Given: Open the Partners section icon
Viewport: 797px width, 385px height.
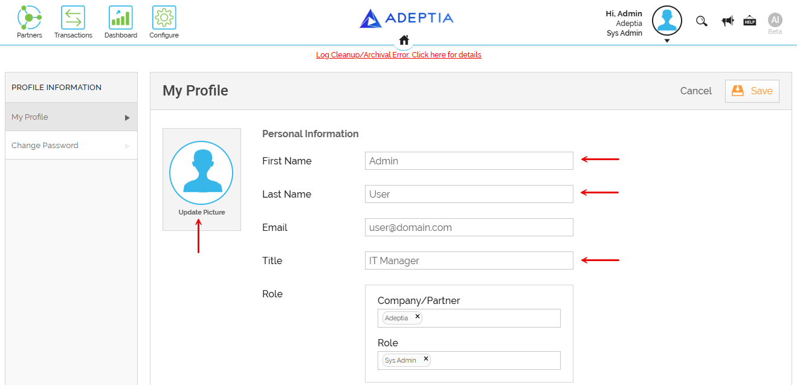Looking at the screenshot, I should (30, 18).
